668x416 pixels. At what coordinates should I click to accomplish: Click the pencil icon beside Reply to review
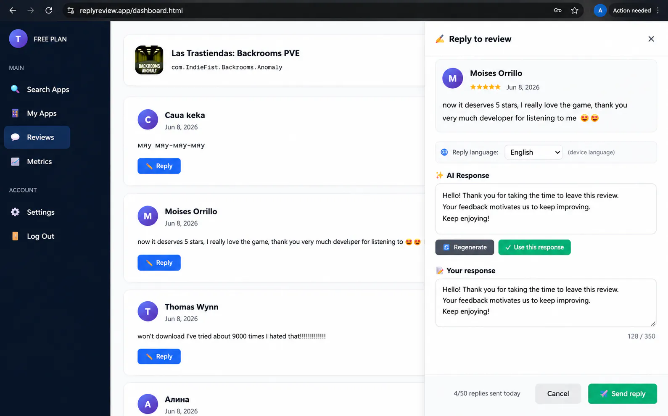440,39
